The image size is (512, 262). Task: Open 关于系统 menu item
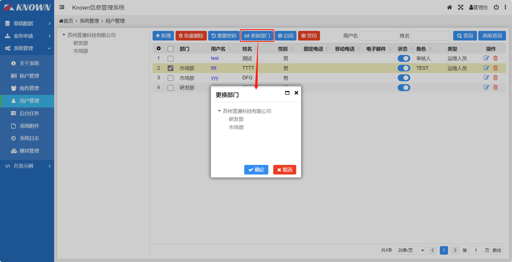tap(27, 63)
